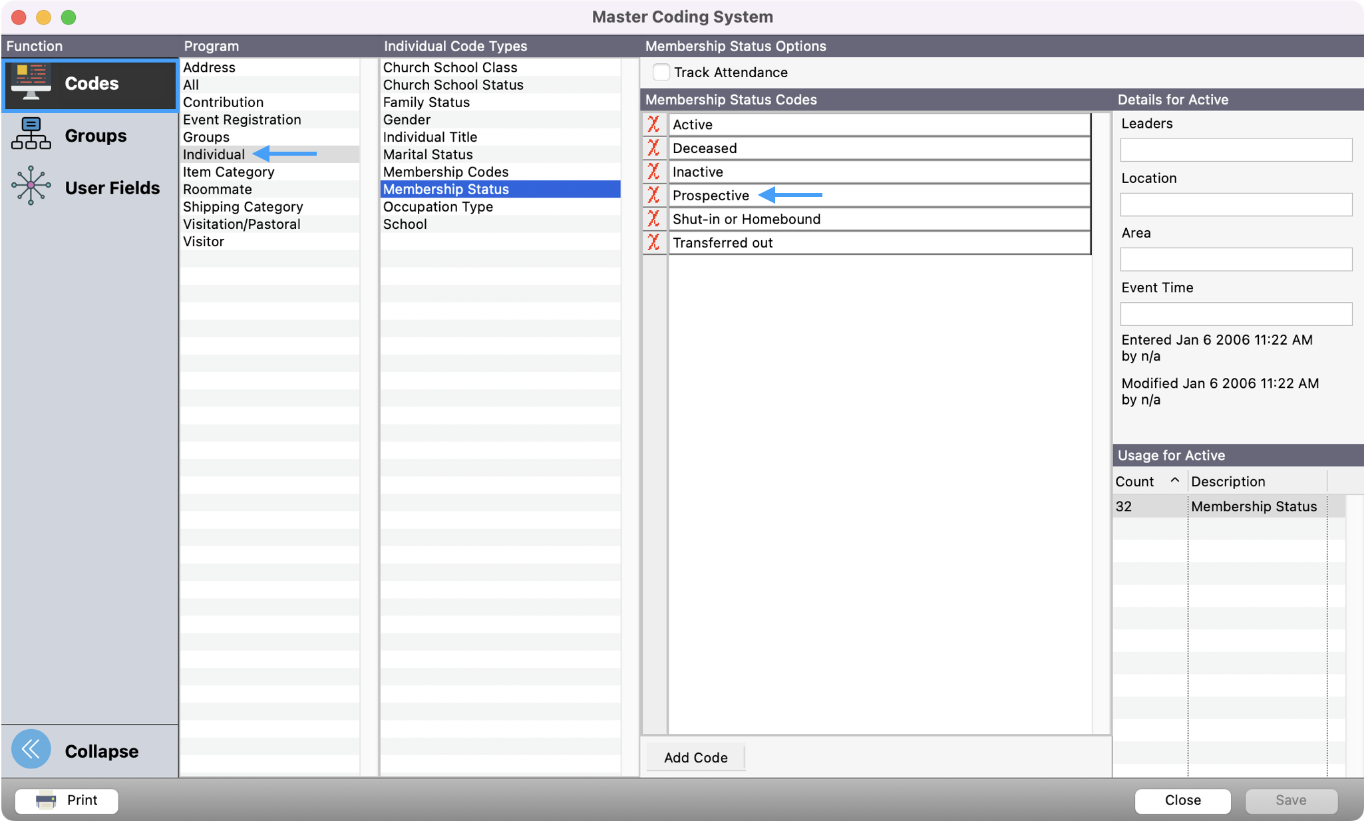
Task: Click inside the Location input field
Action: point(1235,204)
